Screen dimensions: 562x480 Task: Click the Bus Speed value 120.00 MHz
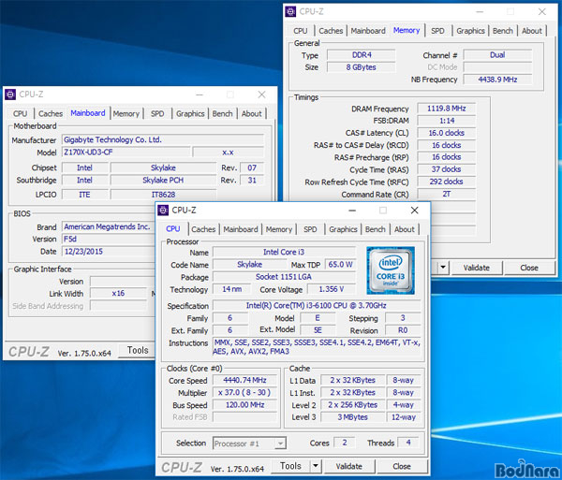tap(244, 405)
